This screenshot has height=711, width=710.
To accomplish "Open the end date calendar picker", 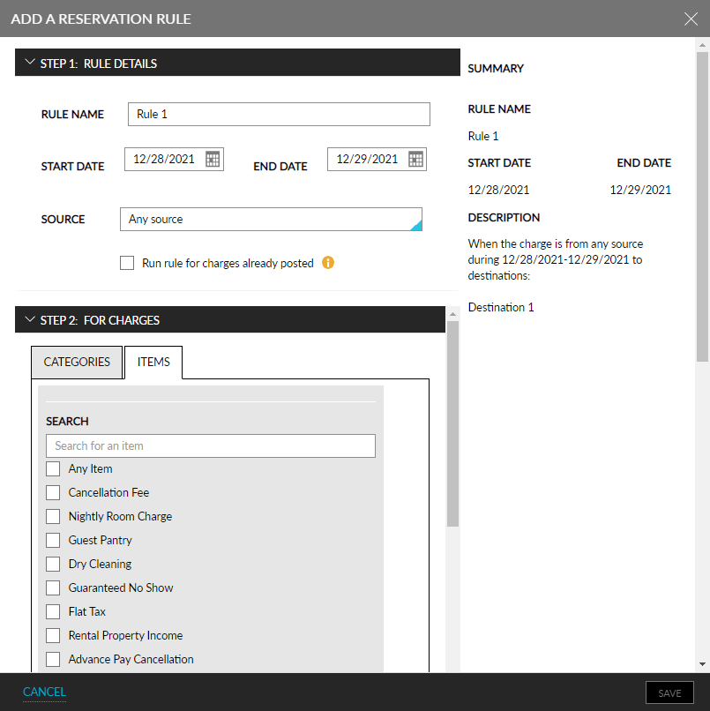I will click(415, 159).
